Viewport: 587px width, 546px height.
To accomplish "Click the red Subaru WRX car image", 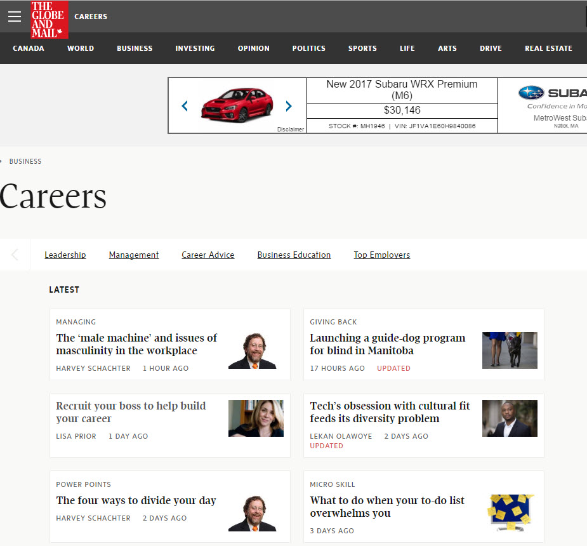I will click(237, 105).
